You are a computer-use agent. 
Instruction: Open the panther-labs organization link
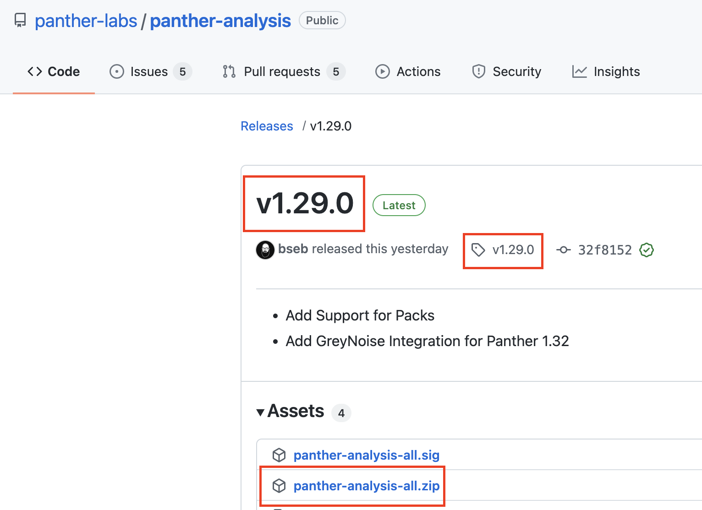(x=86, y=20)
